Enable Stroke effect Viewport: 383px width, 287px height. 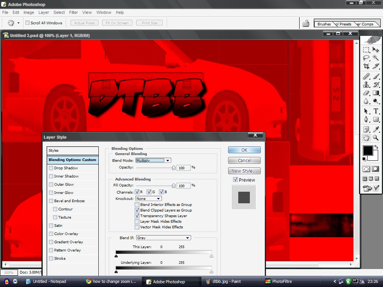(x=51, y=259)
